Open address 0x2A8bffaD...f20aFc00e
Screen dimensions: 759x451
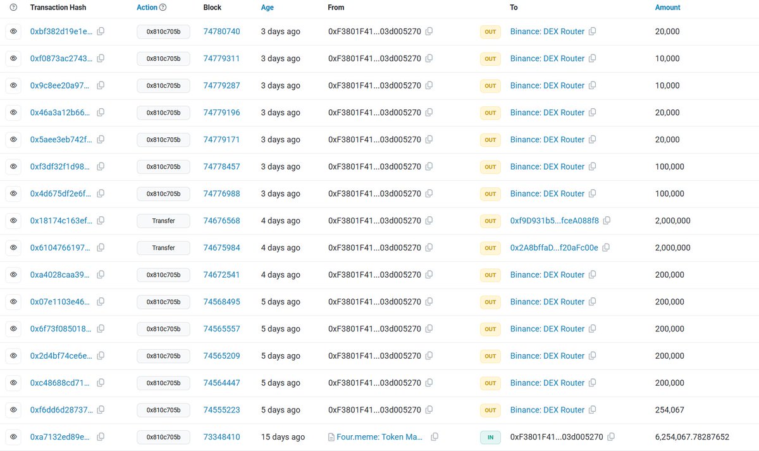pyautogui.click(x=554, y=248)
